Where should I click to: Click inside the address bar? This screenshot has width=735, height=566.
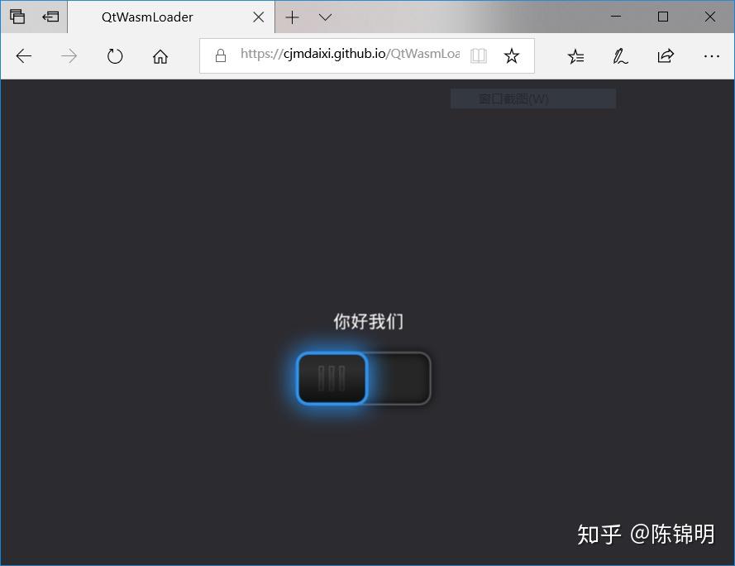pos(347,55)
